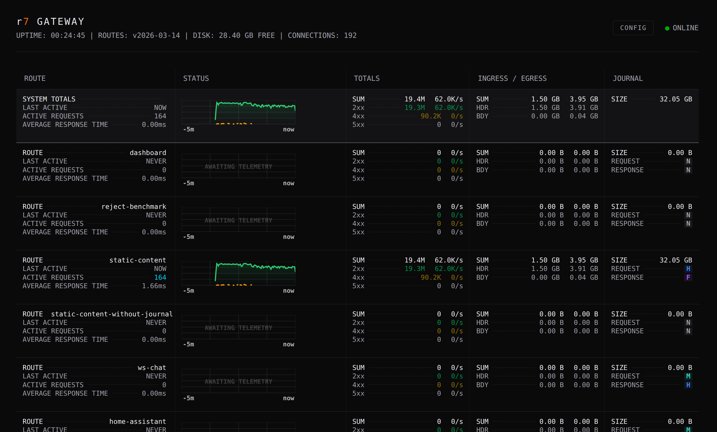Click CONNECTIONS: 192 in header
717x432 pixels.
click(322, 35)
